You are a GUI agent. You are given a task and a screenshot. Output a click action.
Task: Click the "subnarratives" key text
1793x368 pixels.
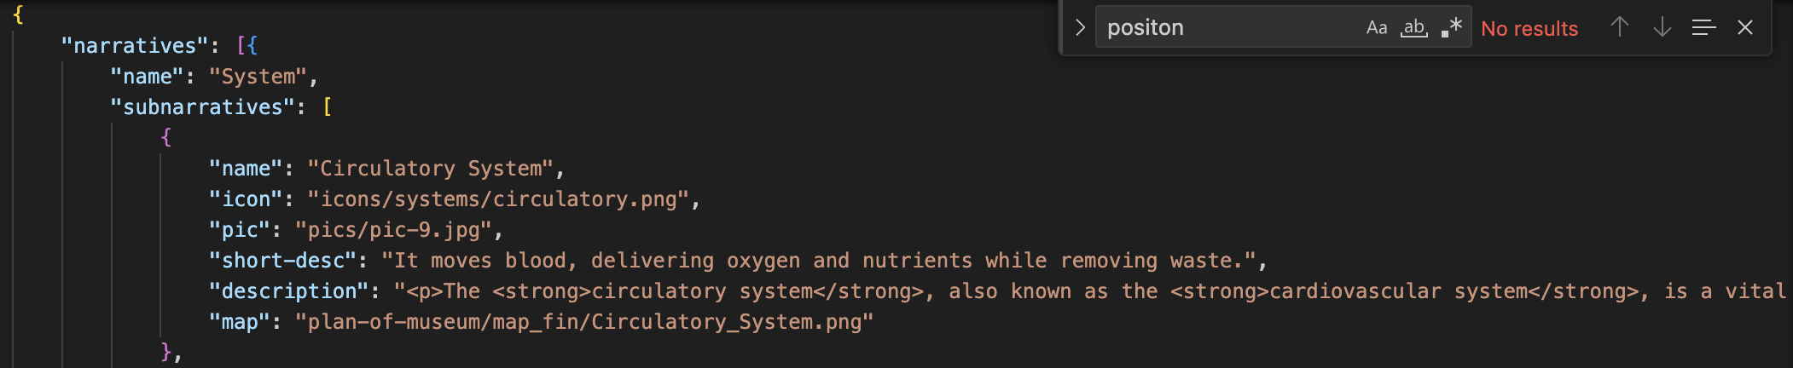203,106
